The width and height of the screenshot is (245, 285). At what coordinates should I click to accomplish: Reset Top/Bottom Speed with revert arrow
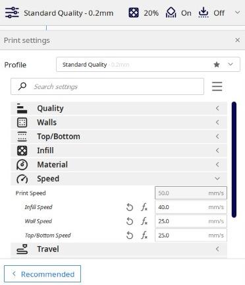130,236
